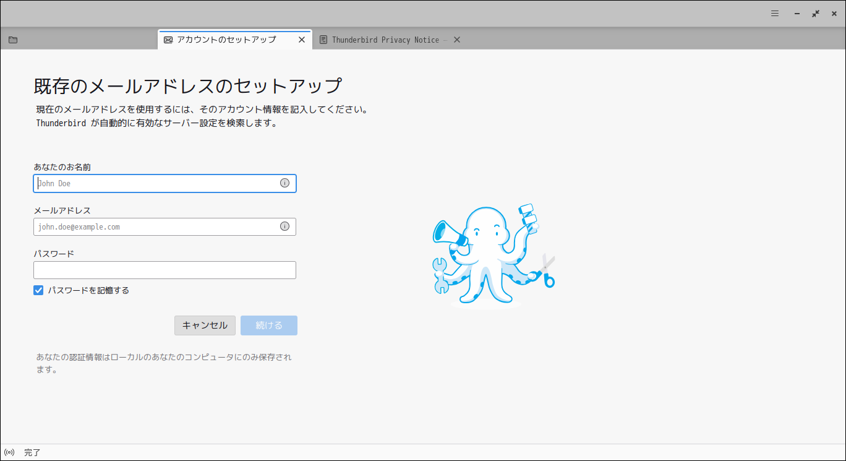Open the folder spaces icon left of tabs
Image resolution: width=846 pixels, height=461 pixels.
click(x=13, y=40)
